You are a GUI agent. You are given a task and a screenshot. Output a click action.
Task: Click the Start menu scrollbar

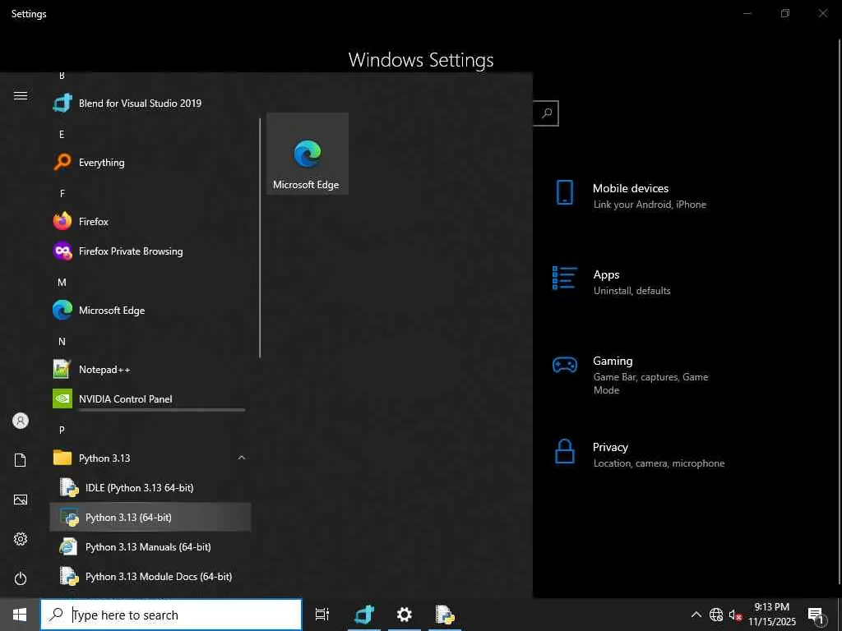pos(260,238)
